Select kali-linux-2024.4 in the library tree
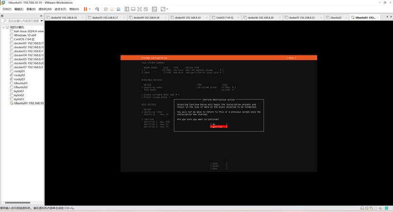The height and width of the screenshot is (212, 393). pyautogui.click(x=26, y=31)
